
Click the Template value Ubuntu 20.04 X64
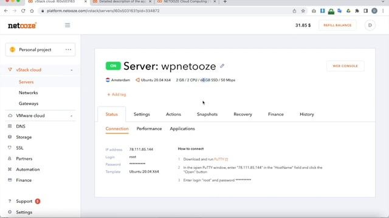144,171
